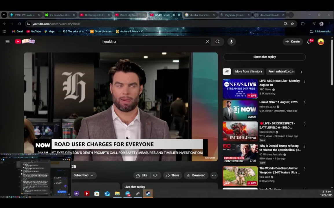Go back in browser history
This screenshot has width=334, height=208.
tap(5, 24)
